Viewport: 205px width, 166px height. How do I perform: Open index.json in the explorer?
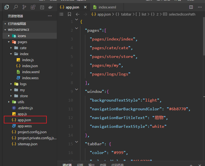pos(30,66)
